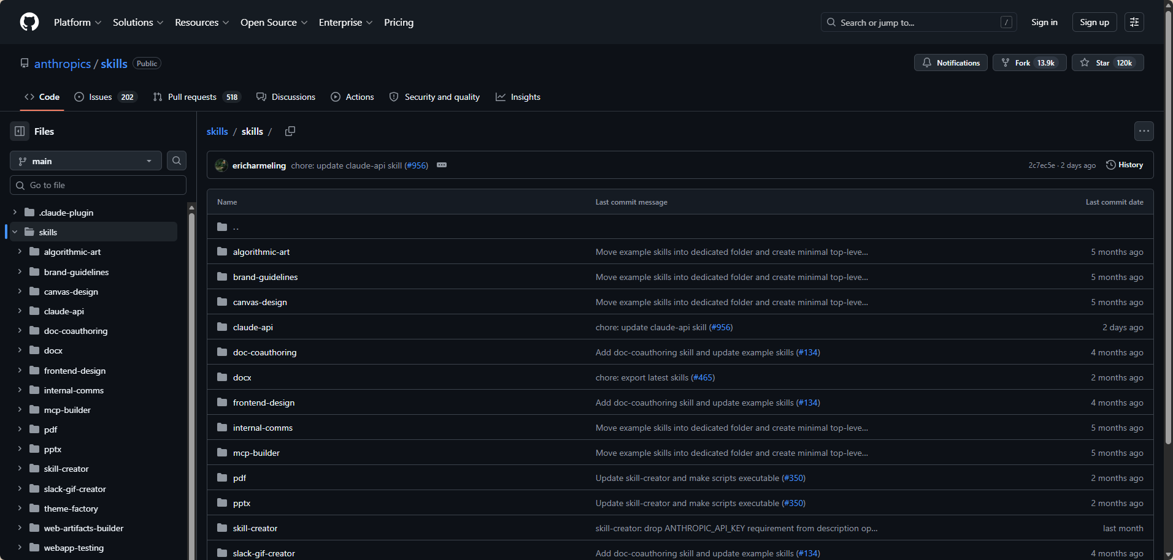Click the Sign up button

(x=1094, y=22)
